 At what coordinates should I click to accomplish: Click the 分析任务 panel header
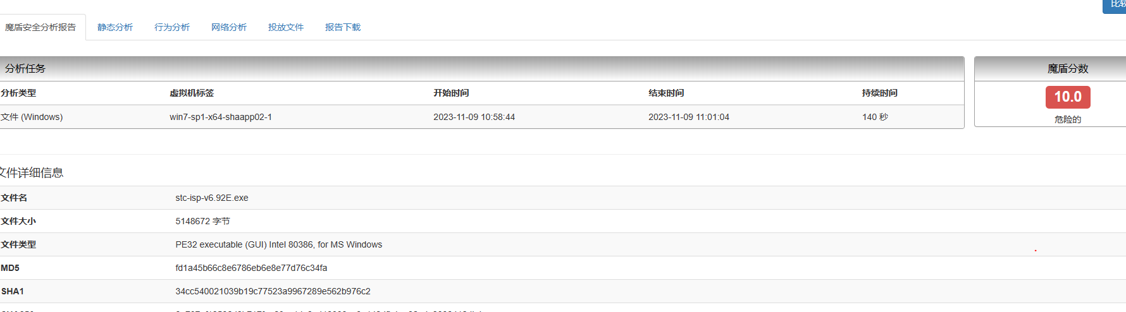[x=25, y=68]
